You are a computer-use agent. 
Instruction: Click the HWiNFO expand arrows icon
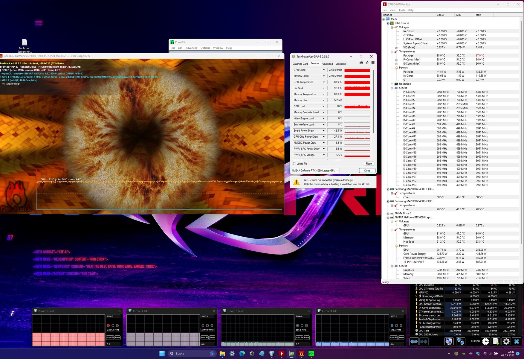click(414, 341)
